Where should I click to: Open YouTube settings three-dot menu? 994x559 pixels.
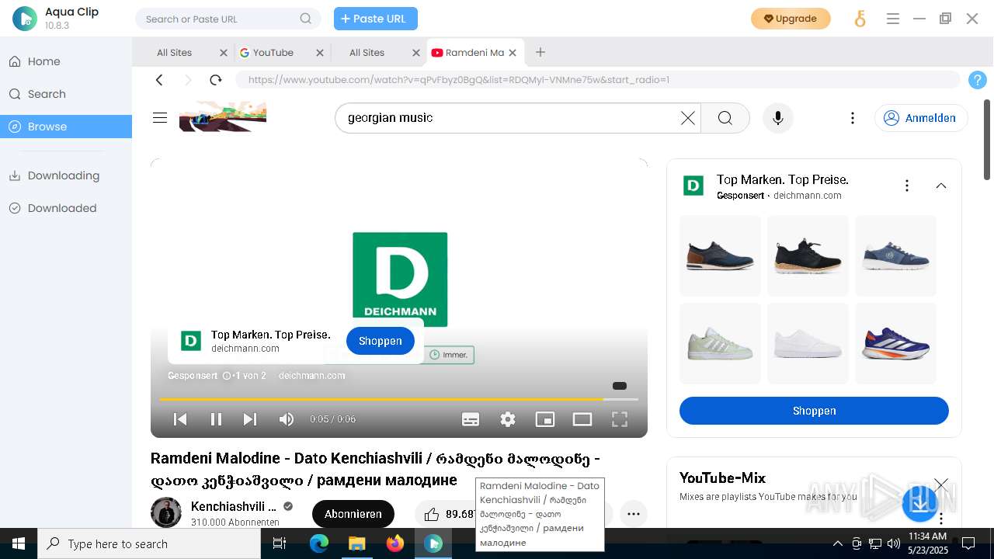coord(853,118)
